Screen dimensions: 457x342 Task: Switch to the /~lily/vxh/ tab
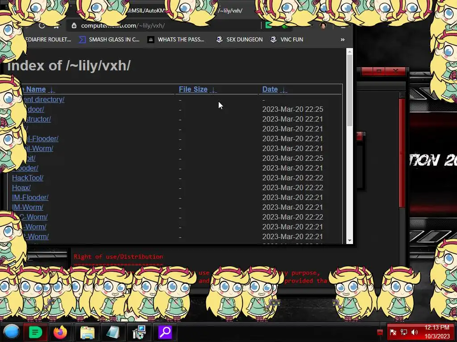tap(230, 11)
